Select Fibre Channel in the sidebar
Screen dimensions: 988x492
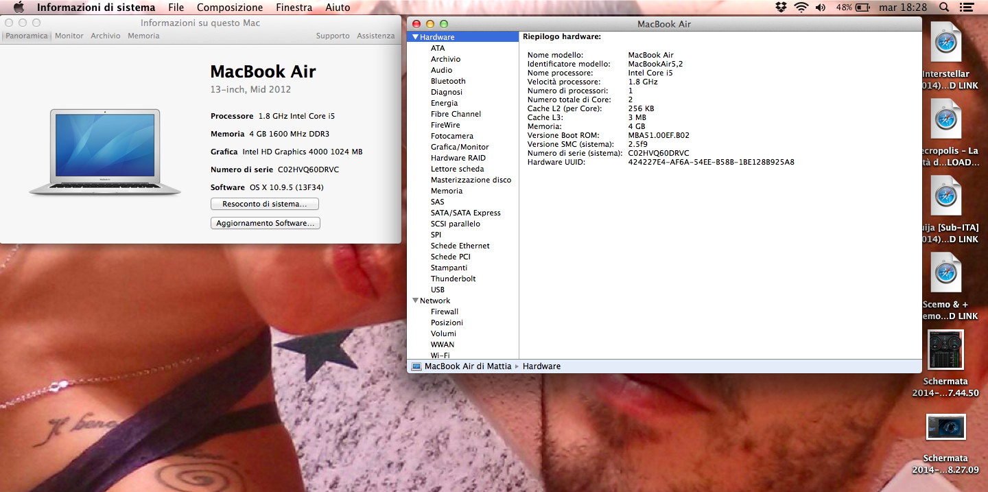456,114
